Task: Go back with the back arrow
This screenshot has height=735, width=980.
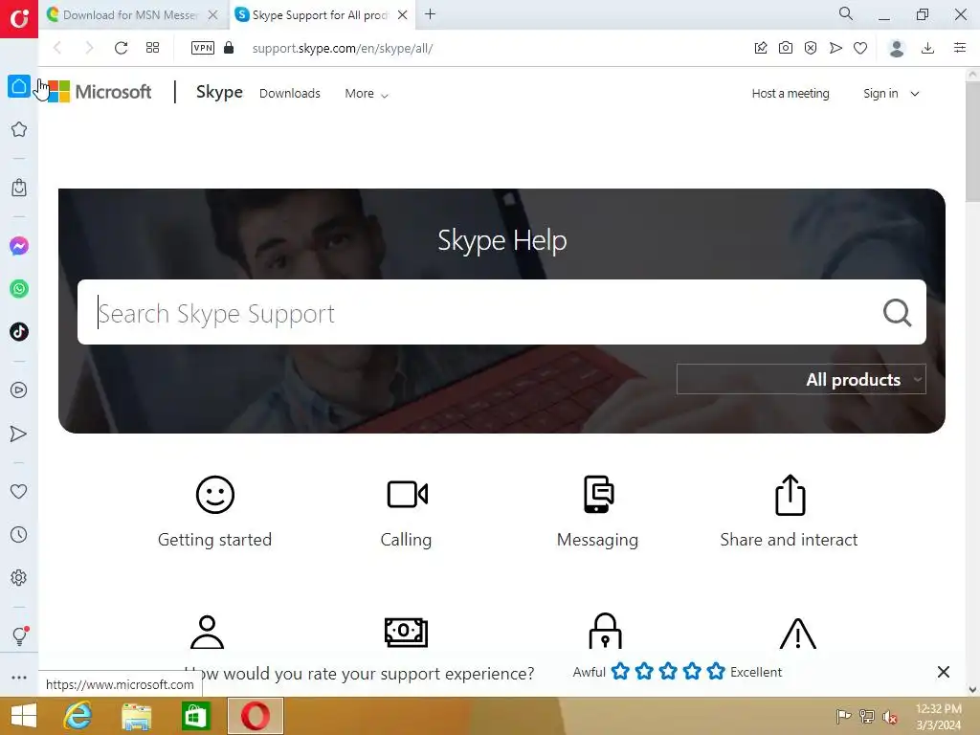Action: 57,48
